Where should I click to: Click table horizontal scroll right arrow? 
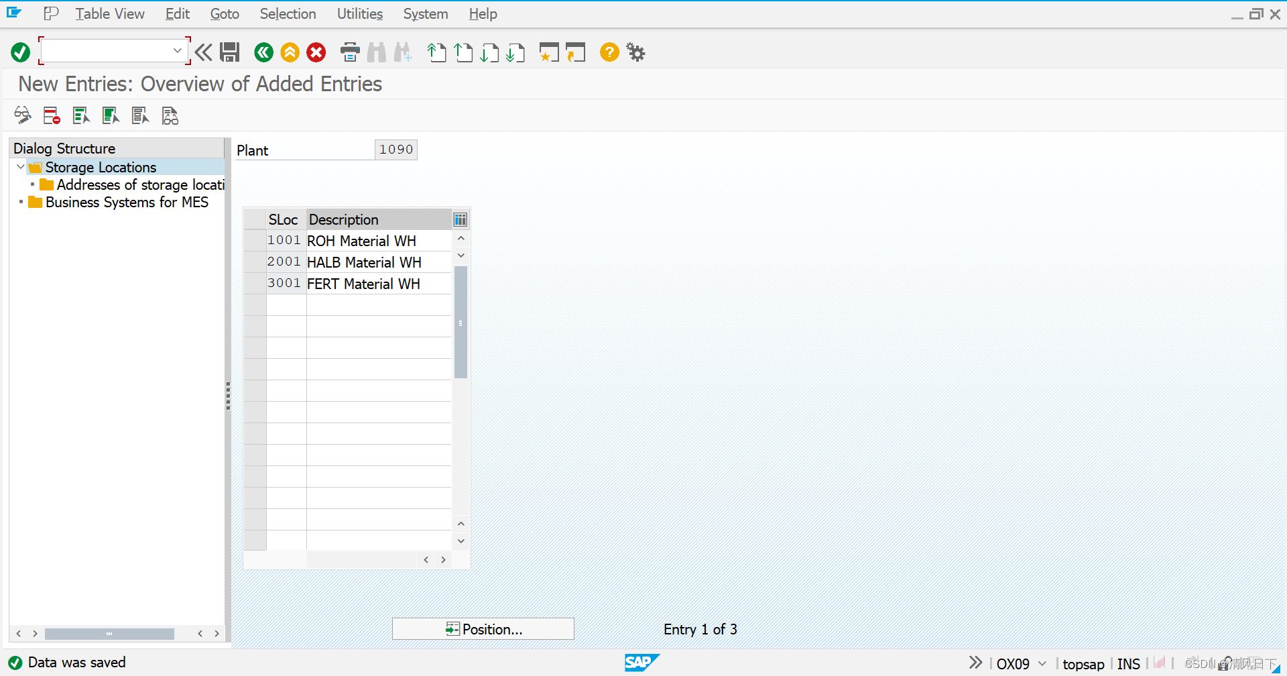443,560
